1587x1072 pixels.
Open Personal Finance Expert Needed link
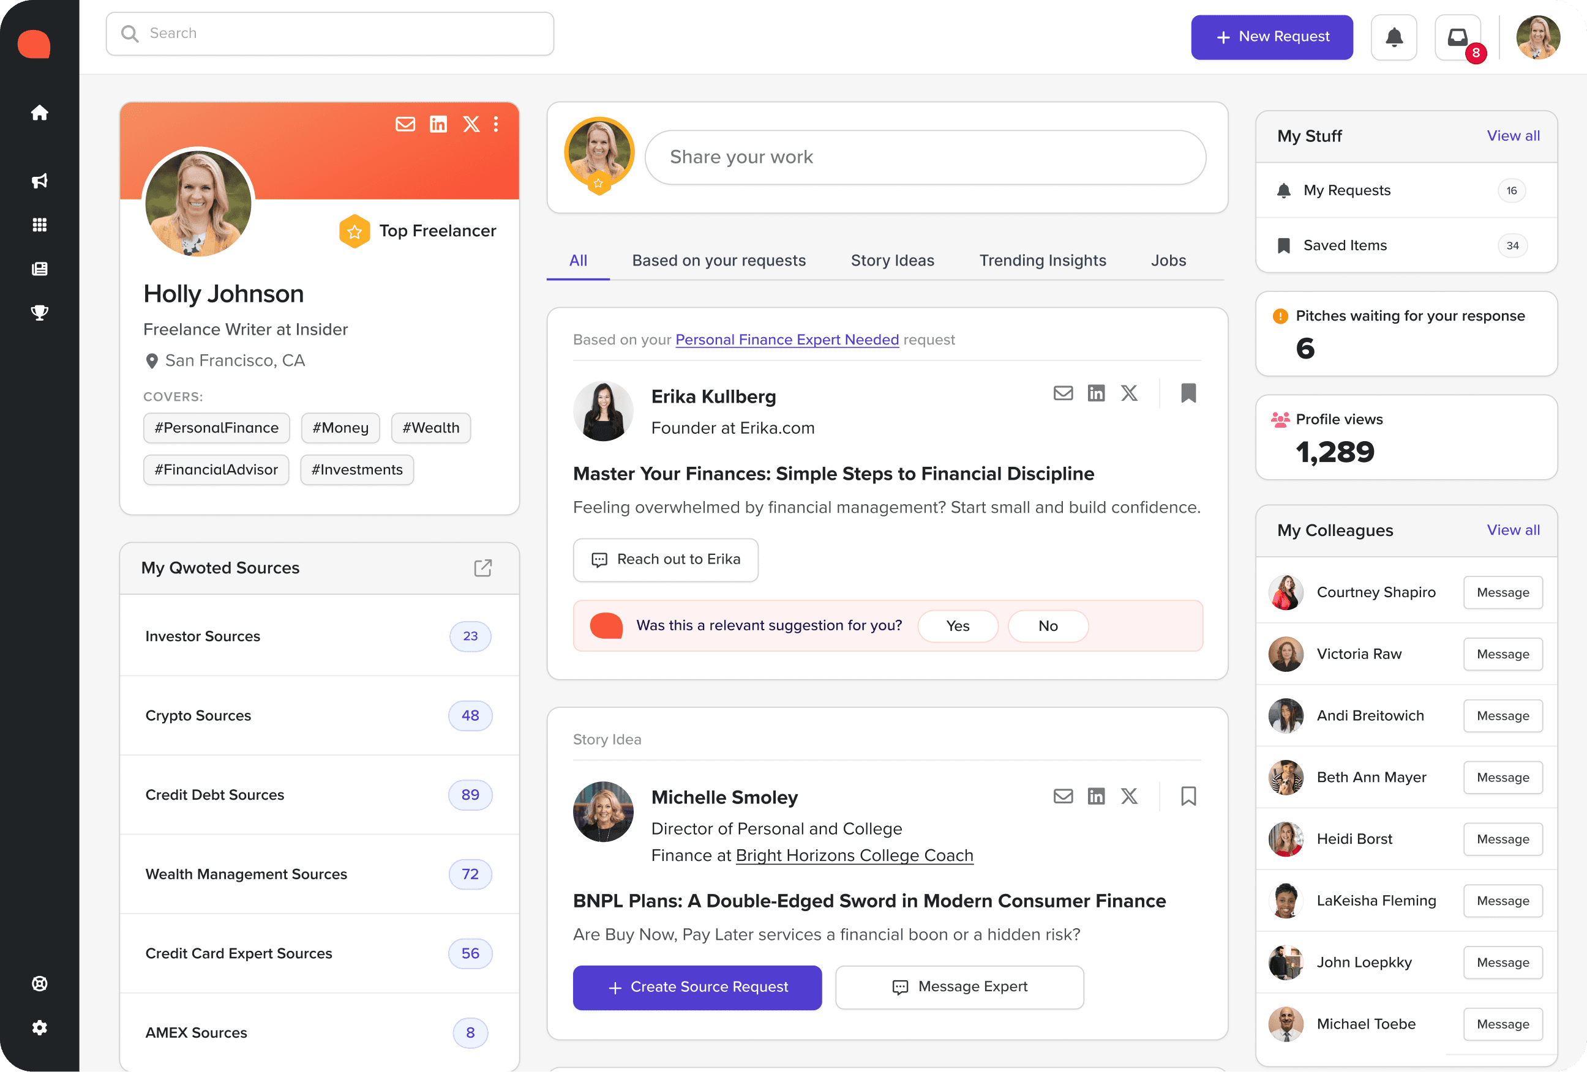787,340
